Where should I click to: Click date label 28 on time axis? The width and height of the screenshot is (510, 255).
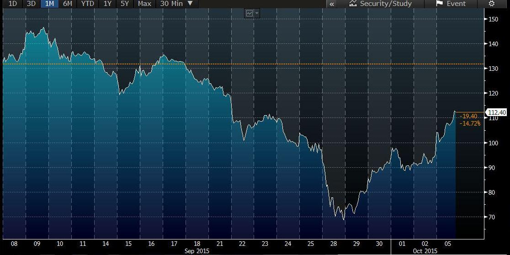pyautogui.click(x=334, y=243)
